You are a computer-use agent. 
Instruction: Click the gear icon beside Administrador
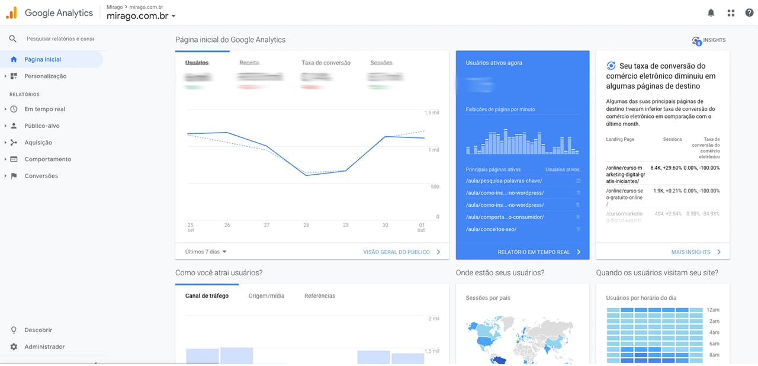click(14, 346)
